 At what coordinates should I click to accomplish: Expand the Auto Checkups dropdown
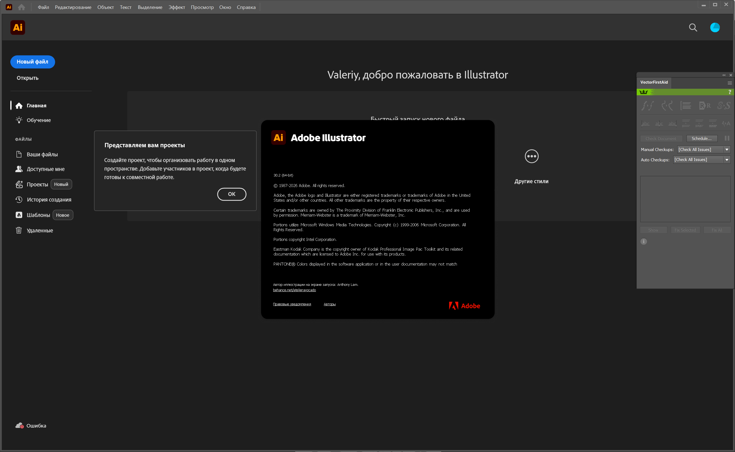click(x=727, y=160)
